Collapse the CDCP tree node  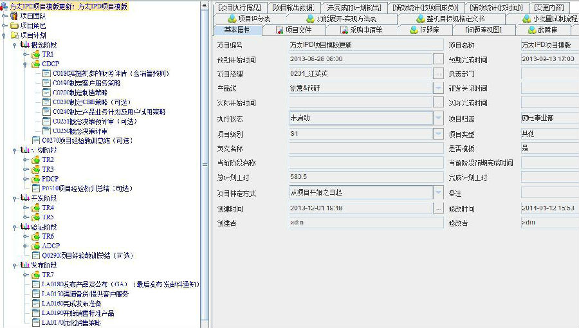26,64
